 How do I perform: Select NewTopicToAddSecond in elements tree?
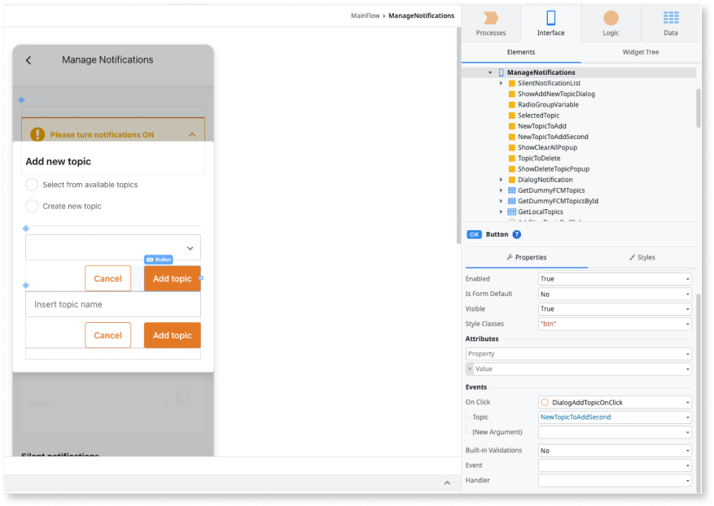(x=552, y=137)
